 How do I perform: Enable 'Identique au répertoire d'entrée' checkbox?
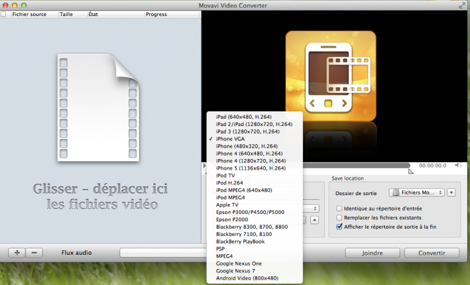(339, 209)
